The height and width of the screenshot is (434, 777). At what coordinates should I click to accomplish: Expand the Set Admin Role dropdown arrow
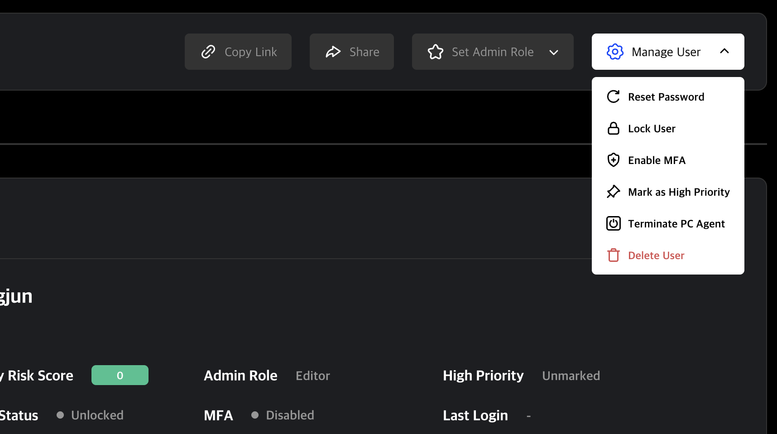554,52
